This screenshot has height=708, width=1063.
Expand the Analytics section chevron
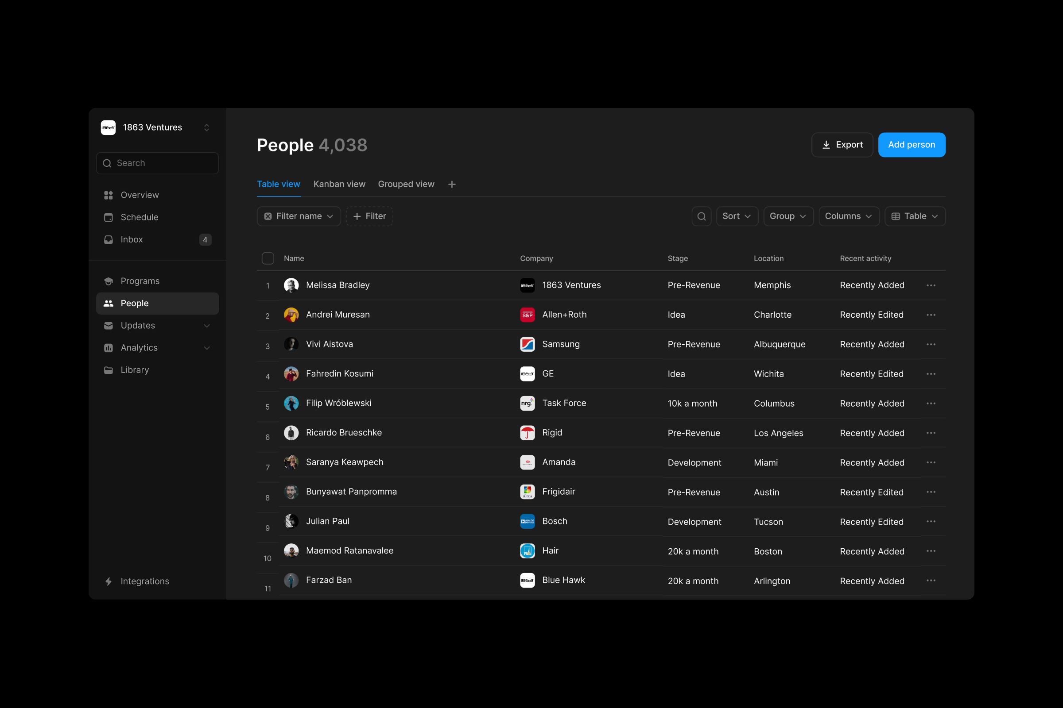(206, 348)
